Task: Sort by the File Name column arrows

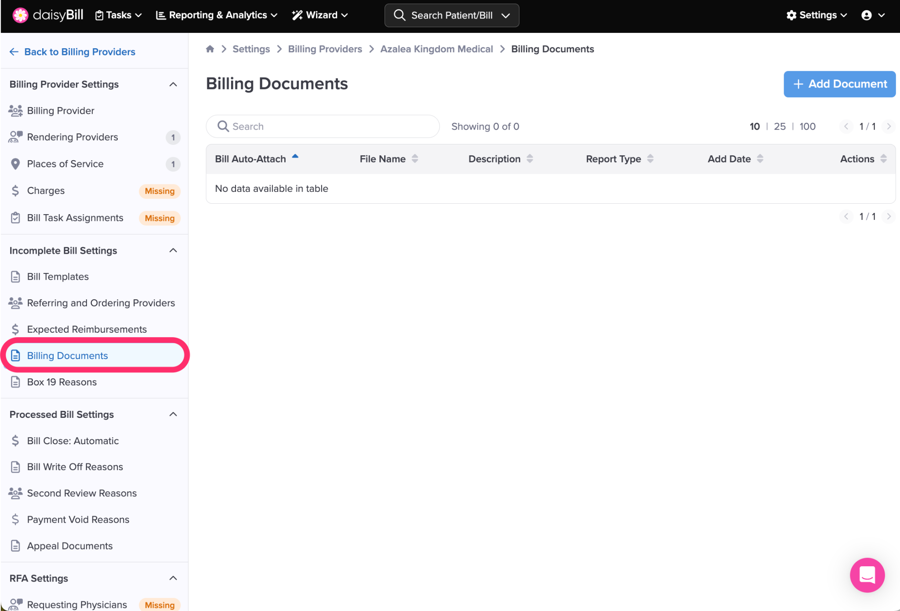Action: click(x=414, y=159)
